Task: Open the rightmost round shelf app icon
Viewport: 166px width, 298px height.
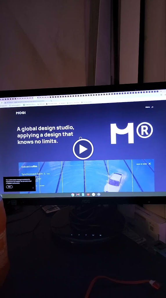Action: (x=99, y=194)
